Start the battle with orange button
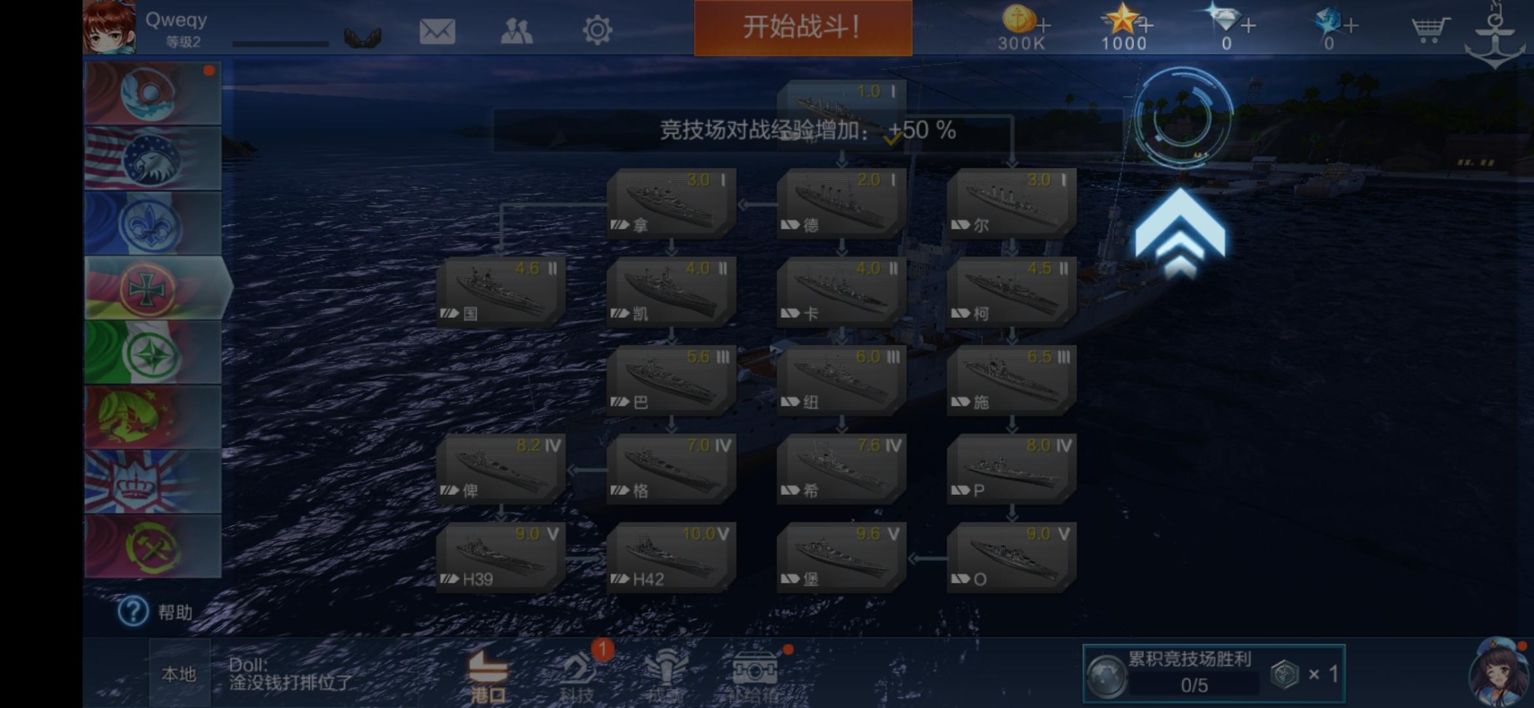 click(x=803, y=28)
